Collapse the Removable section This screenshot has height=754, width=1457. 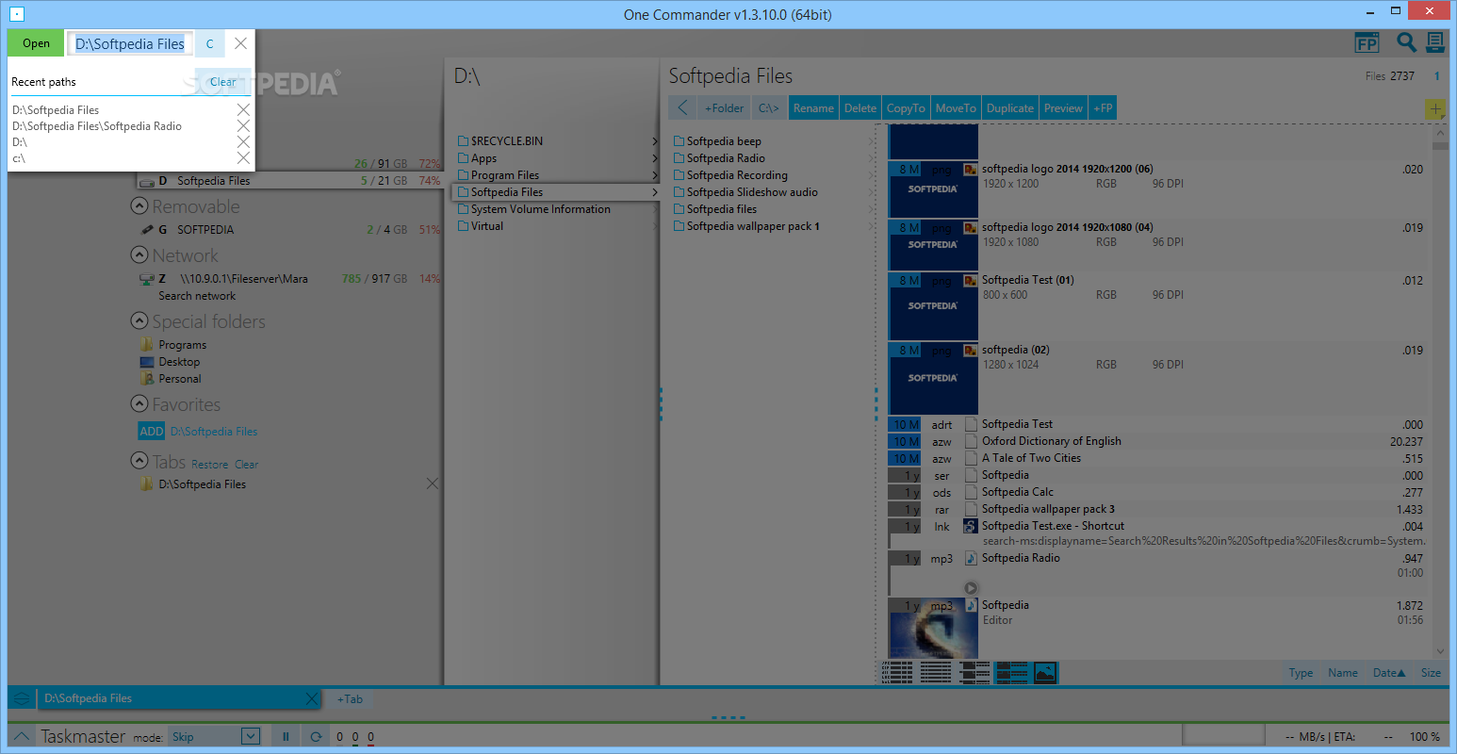click(139, 205)
